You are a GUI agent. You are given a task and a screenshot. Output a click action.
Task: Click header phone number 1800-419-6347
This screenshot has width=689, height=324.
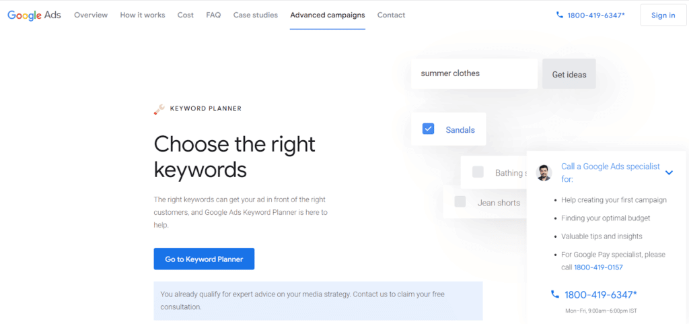596,15
